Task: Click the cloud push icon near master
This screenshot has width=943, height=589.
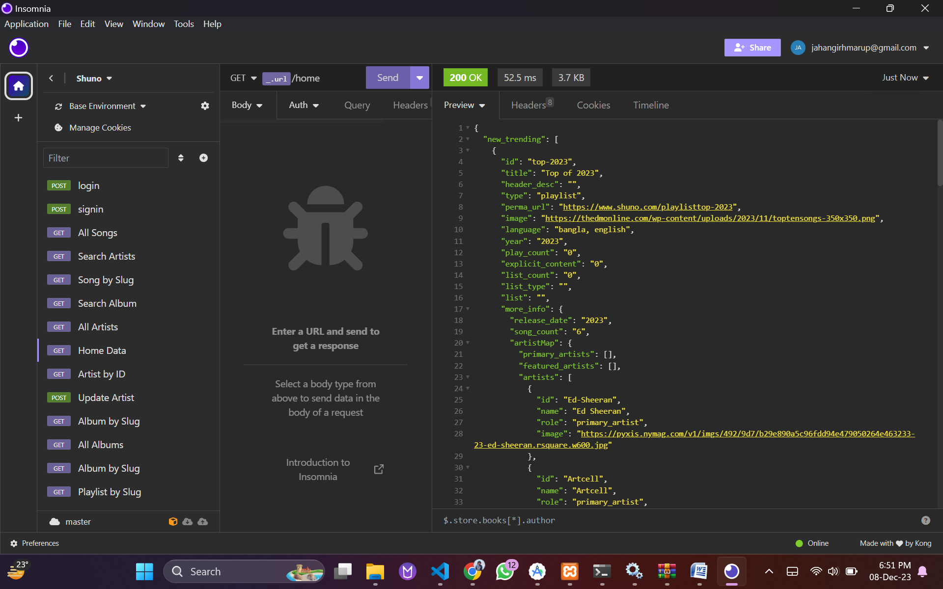Action: [x=203, y=522]
